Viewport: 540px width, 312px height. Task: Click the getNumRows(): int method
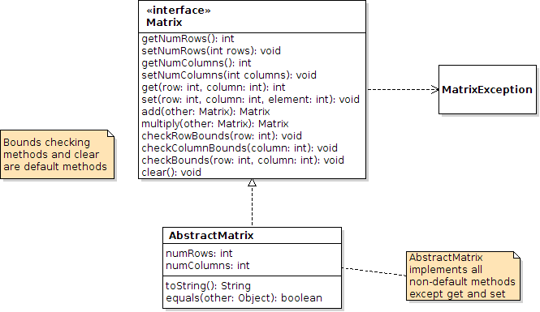click(x=188, y=38)
